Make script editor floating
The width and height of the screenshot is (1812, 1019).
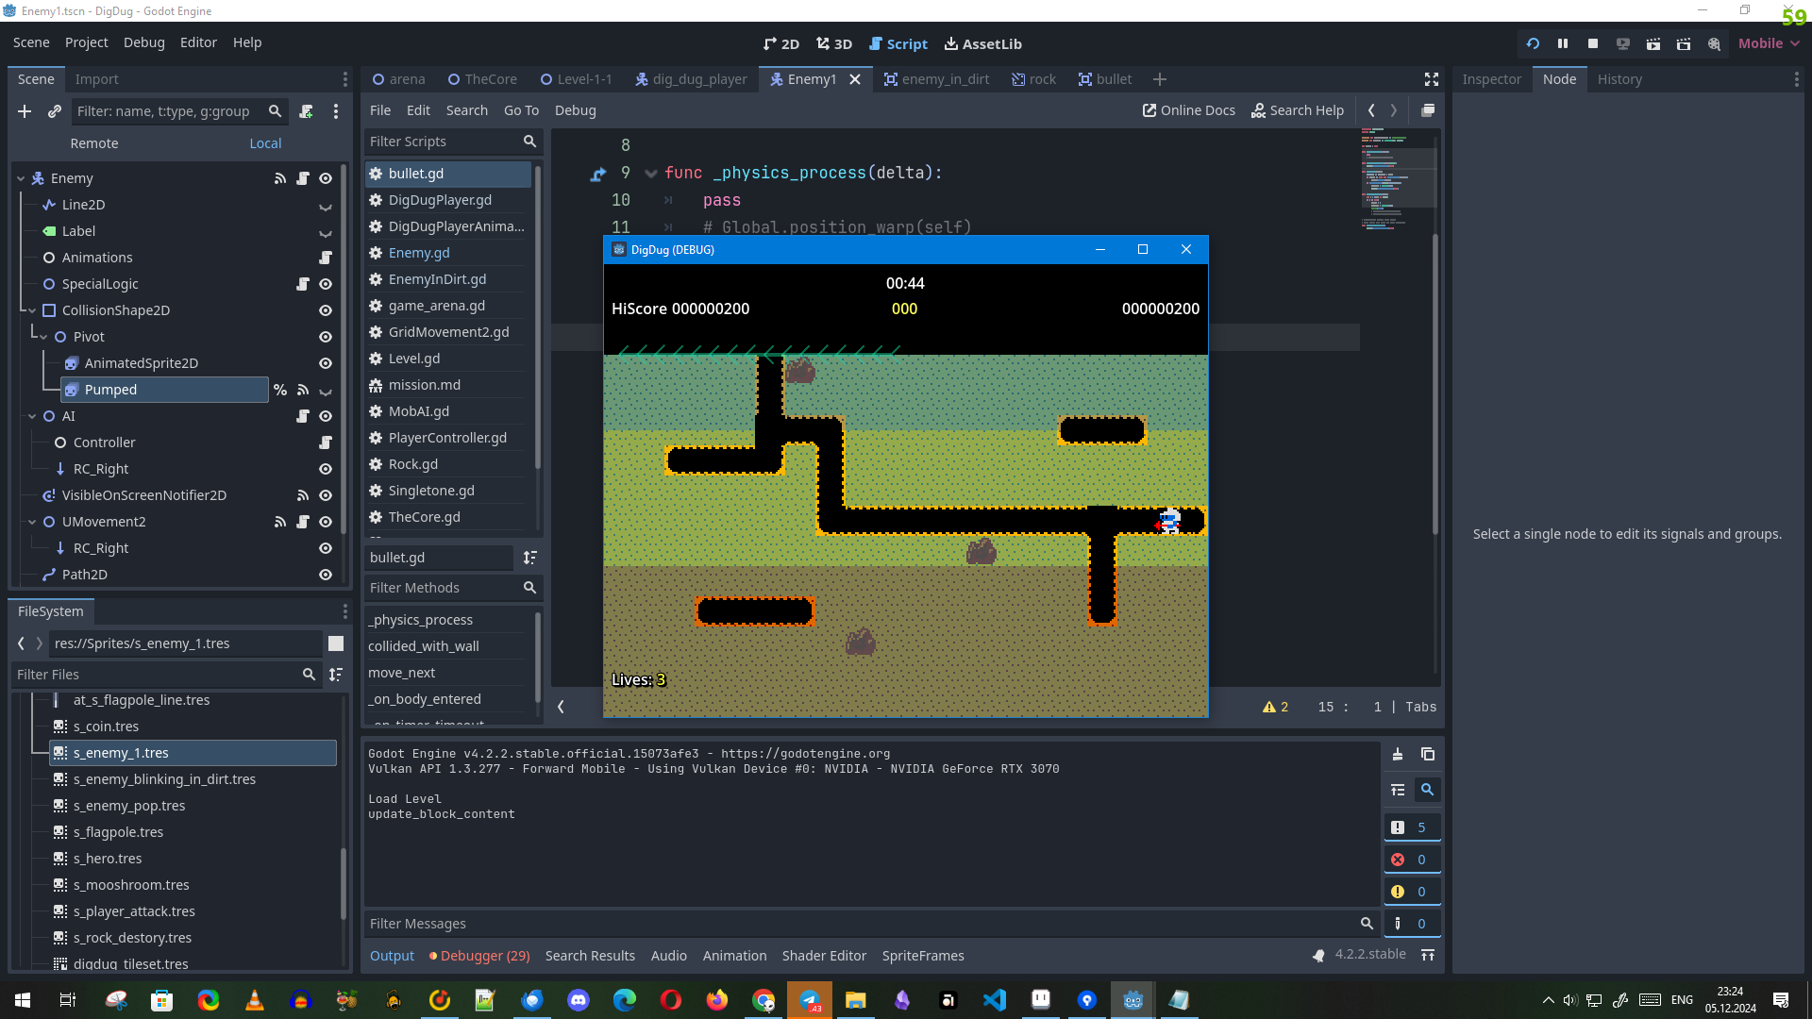click(1428, 110)
